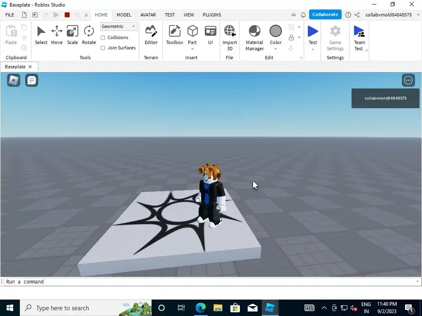Viewport: 422px width, 316px height.
Task: Choose the Scale tool
Action: [x=73, y=35]
